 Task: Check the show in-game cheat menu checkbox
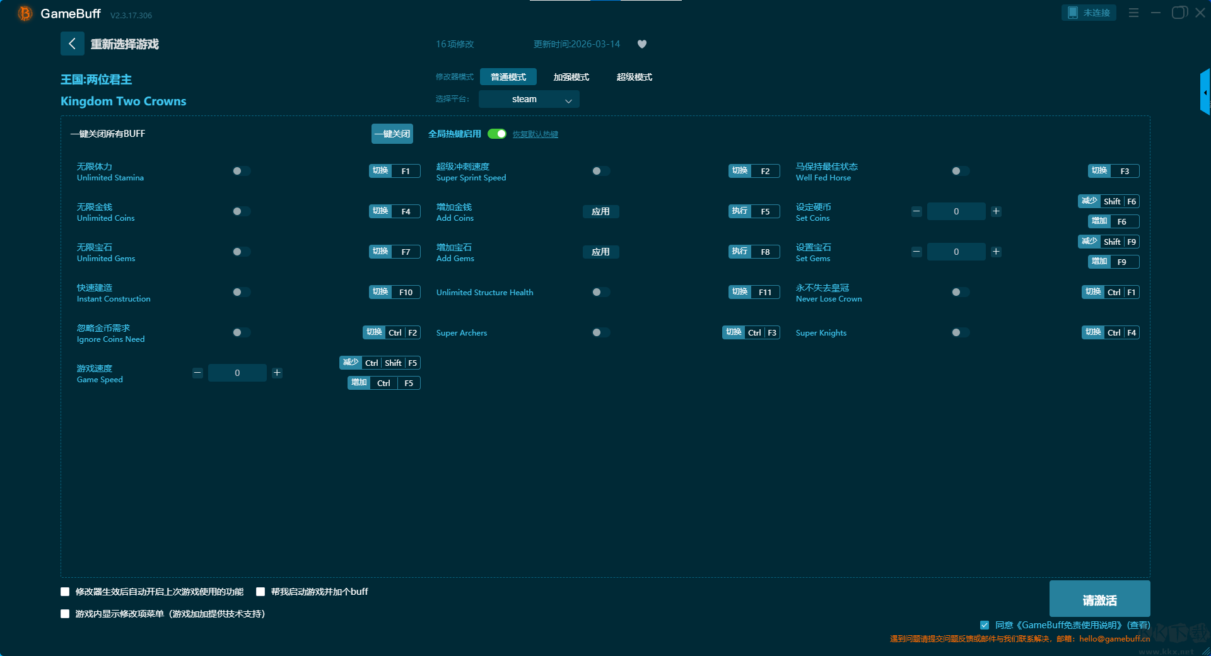[65, 614]
